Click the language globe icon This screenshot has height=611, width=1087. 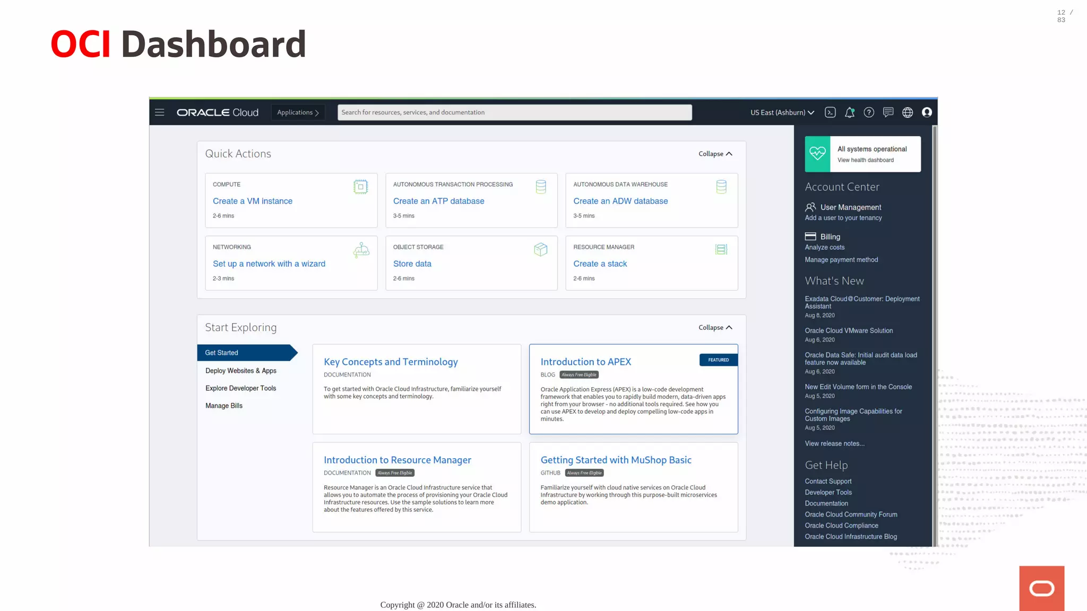(908, 112)
